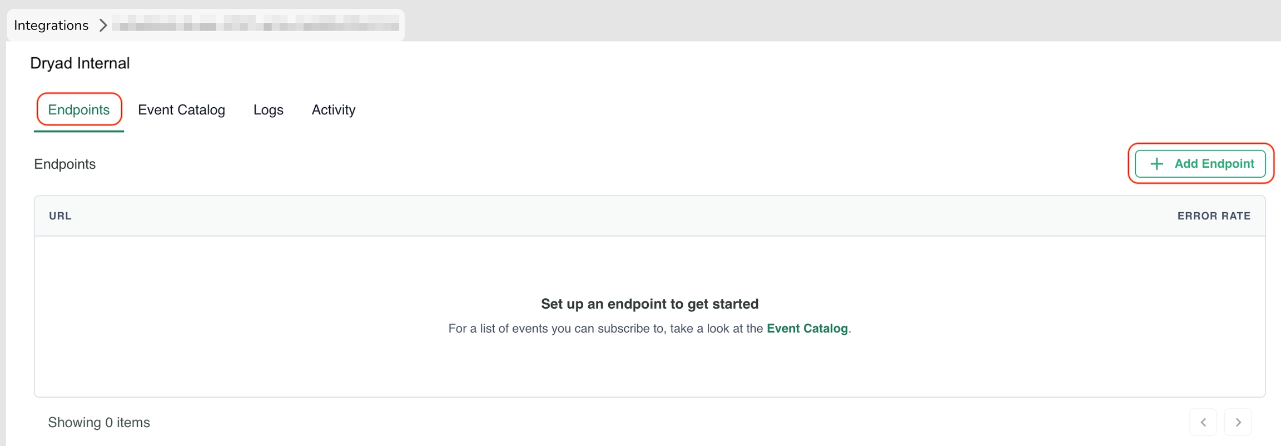Screen dimensions: 1281x446
Task: Go to the next page arrow
Action: [1238, 422]
